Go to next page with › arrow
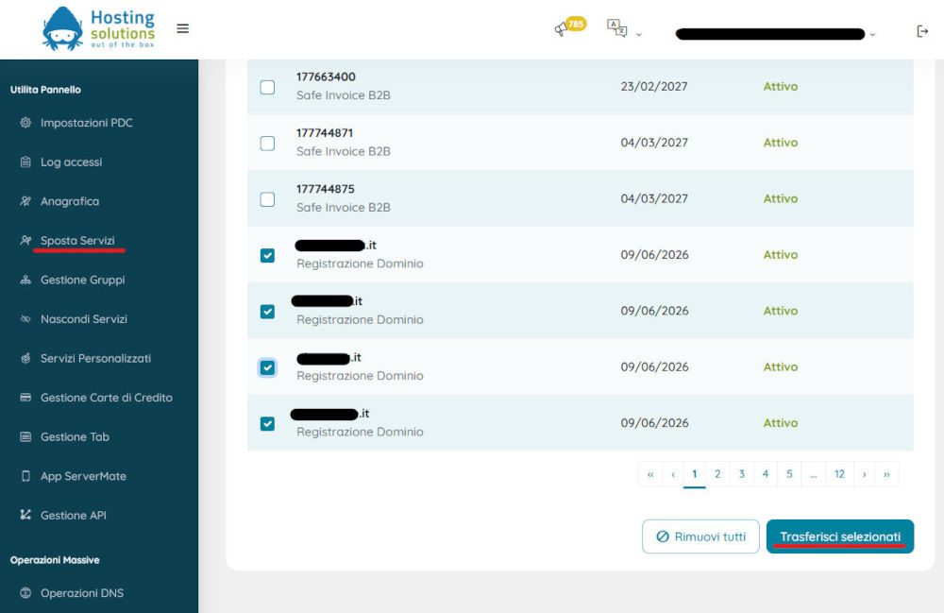 point(864,474)
